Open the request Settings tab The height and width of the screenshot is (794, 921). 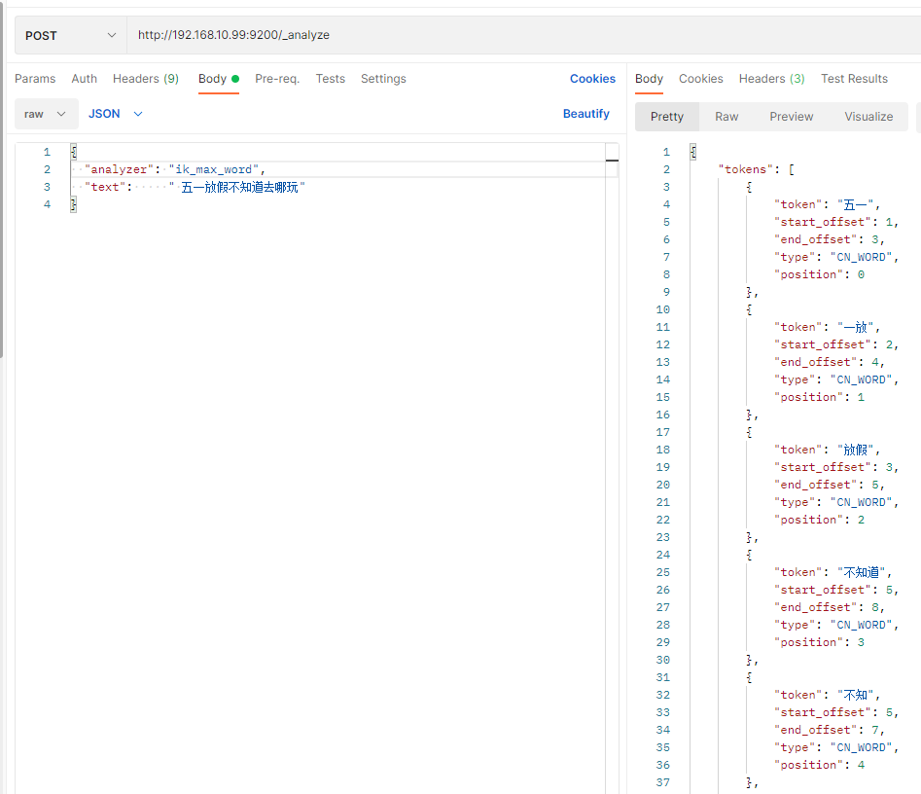pyautogui.click(x=383, y=79)
